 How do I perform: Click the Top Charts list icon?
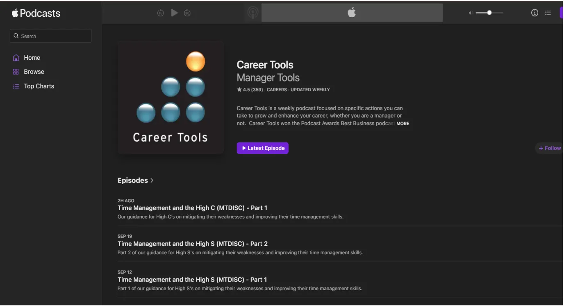coord(16,86)
